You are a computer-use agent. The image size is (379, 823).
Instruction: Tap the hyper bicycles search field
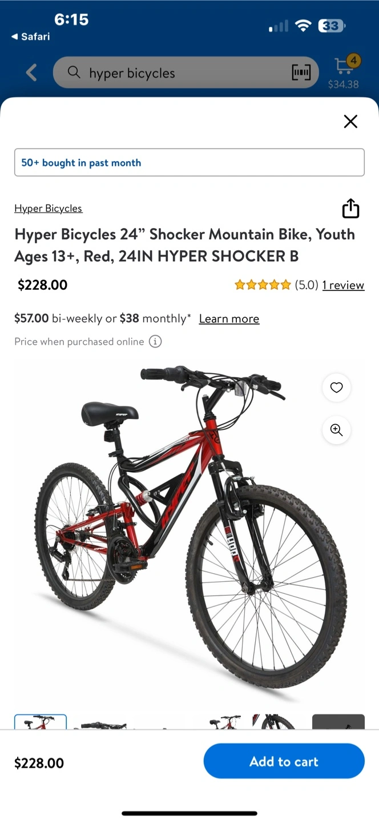[x=186, y=73]
